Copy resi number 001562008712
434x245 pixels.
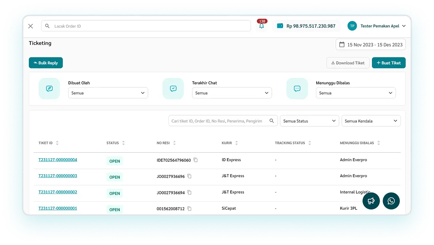[x=189, y=209]
